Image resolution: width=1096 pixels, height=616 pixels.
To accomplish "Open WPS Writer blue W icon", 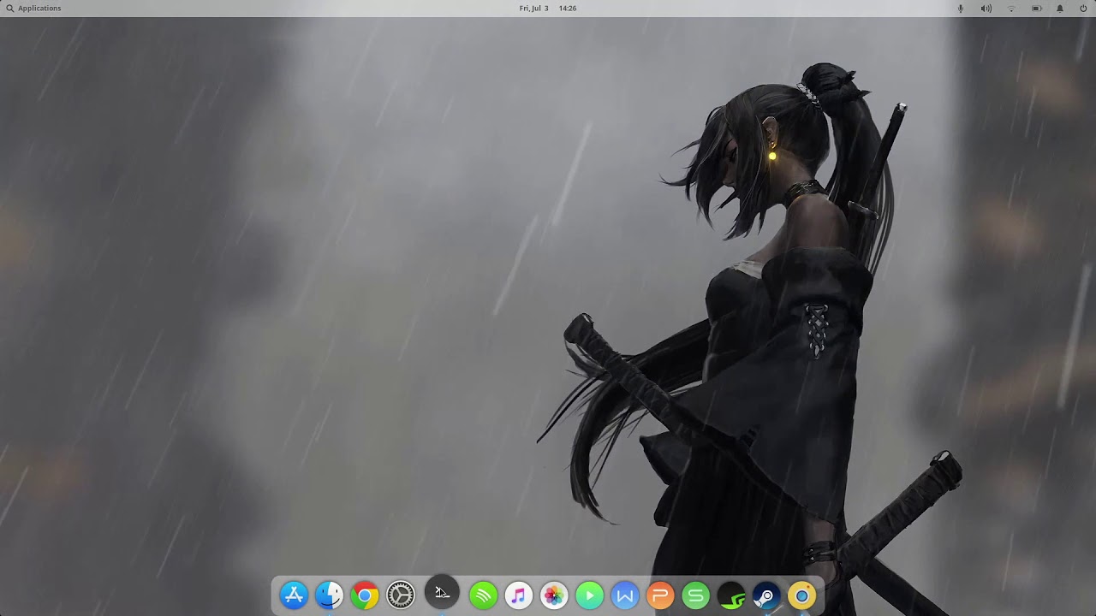I will click(x=625, y=595).
